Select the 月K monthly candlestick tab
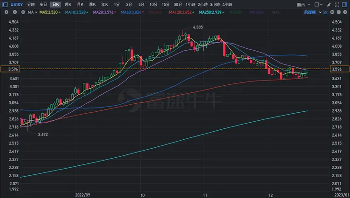Image resolution: width=350 pixels, height=198 pixels. click(x=80, y=4)
